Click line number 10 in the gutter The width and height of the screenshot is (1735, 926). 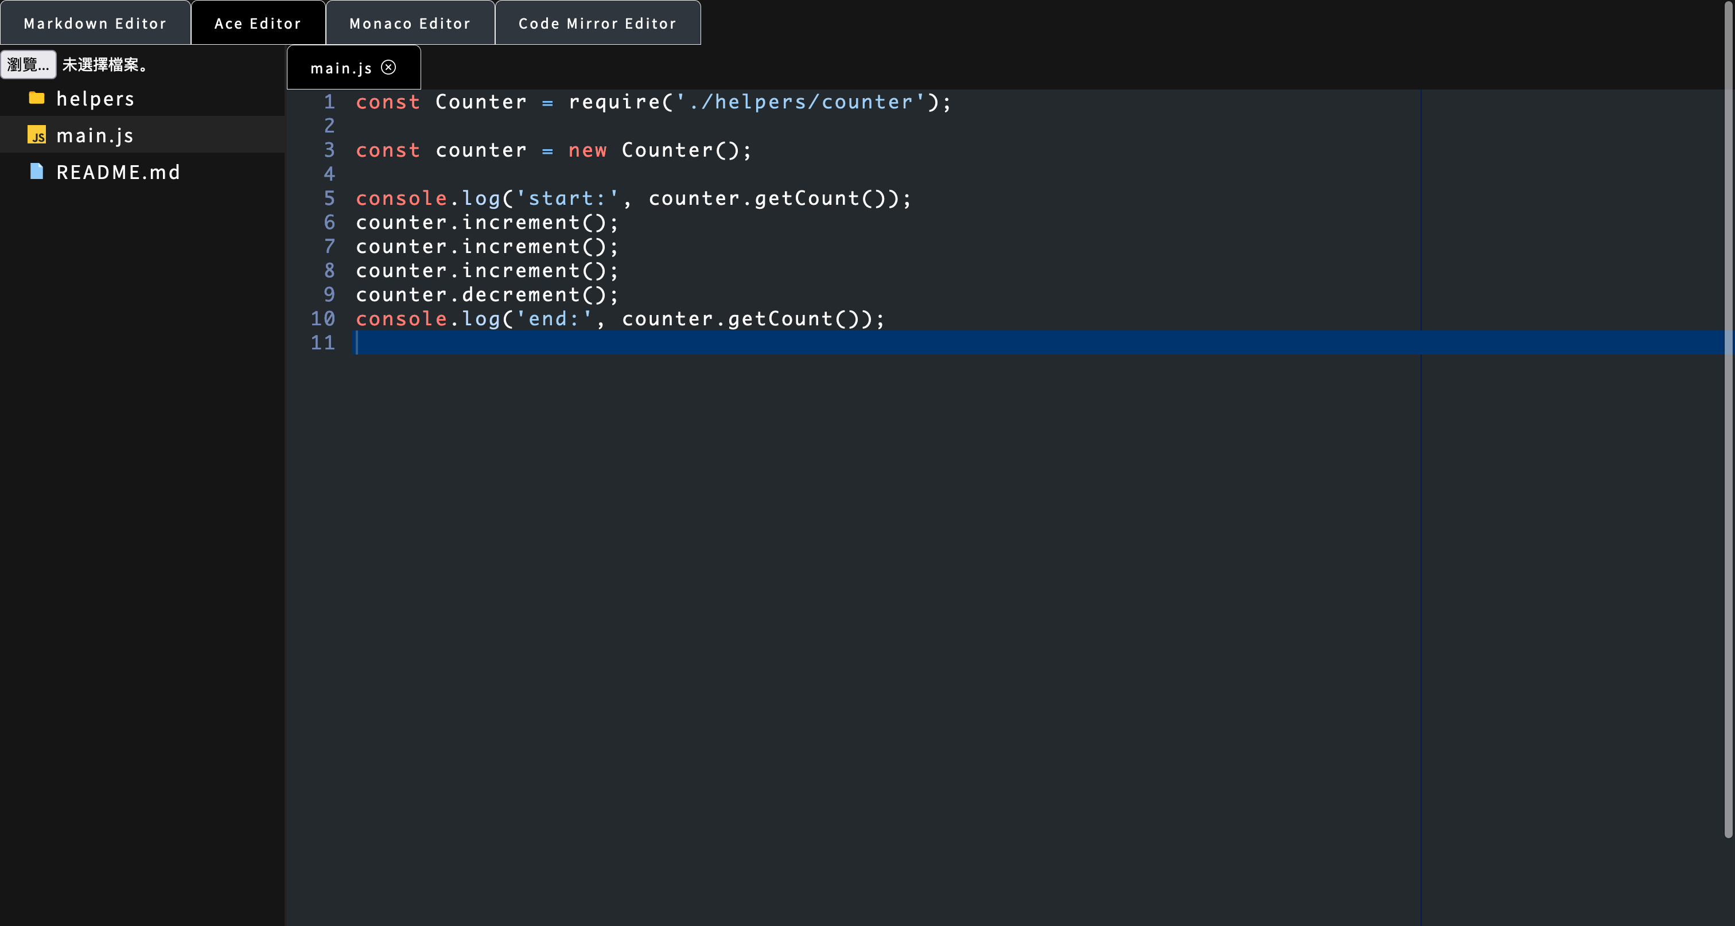pyautogui.click(x=322, y=318)
